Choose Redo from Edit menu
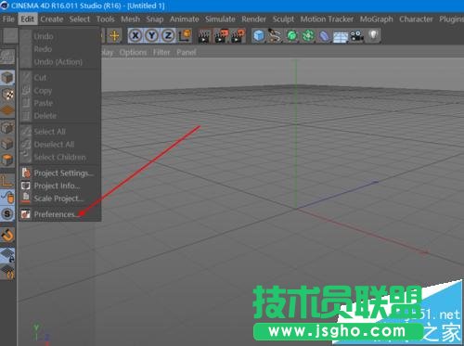Screen dimensions: 464x346 (x=60, y=49)
